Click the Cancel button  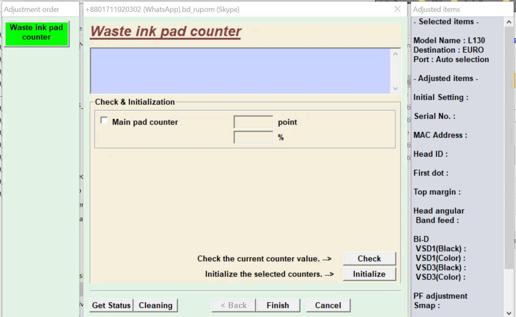pos(328,305)
